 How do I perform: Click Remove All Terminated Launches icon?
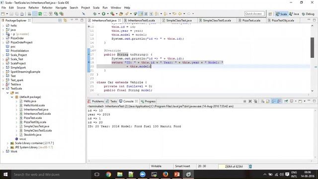255,101
